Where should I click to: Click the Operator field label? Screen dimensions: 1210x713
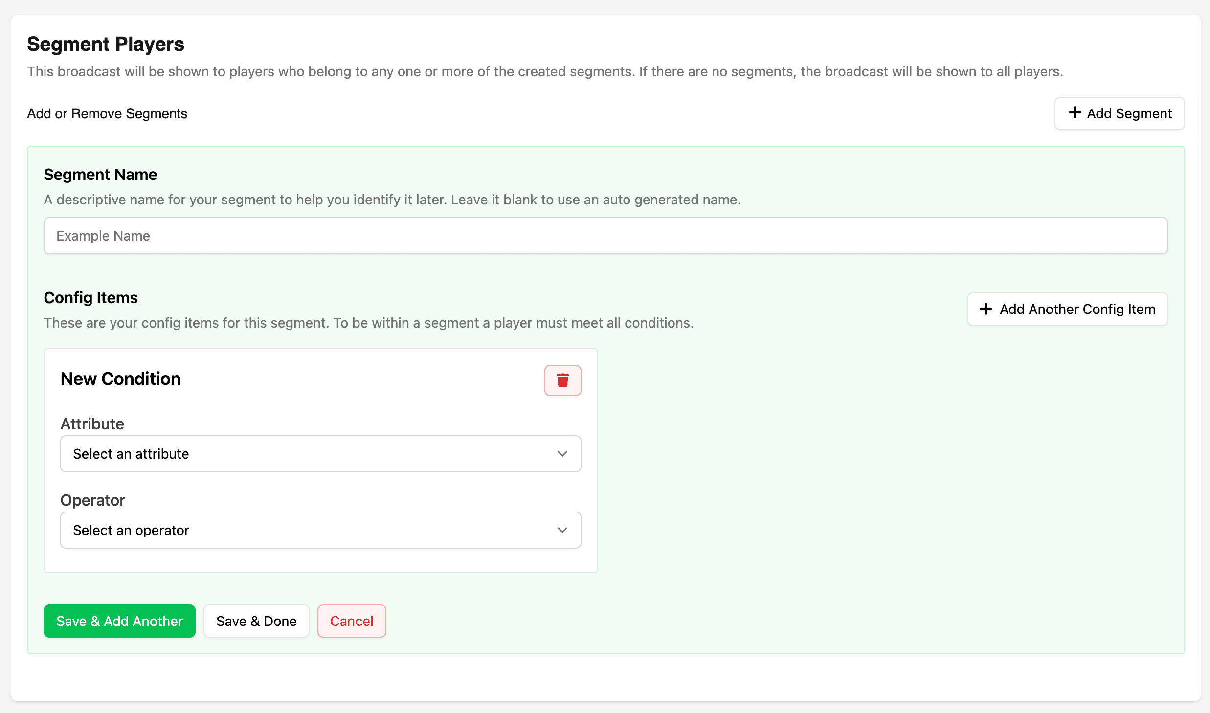[93, 500]
